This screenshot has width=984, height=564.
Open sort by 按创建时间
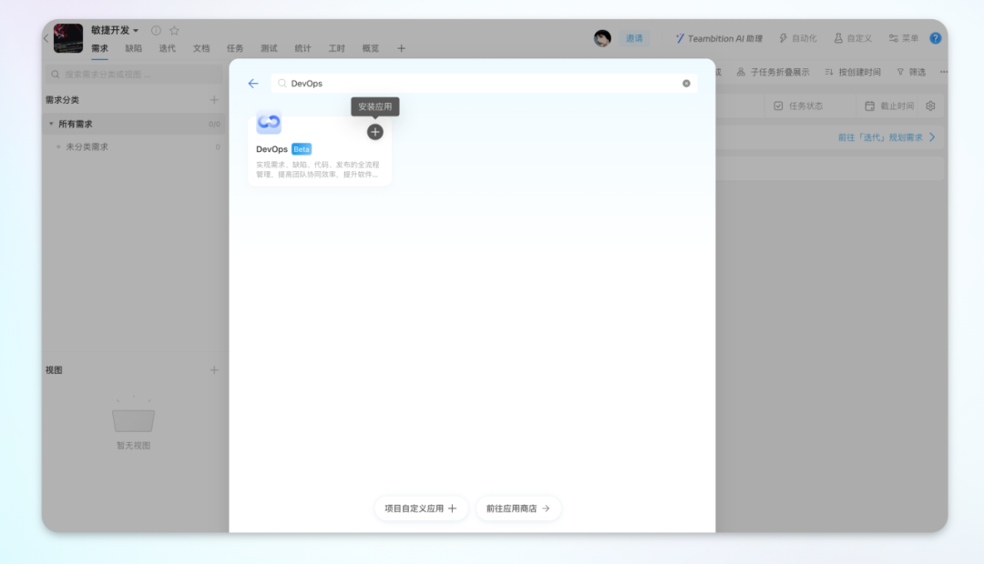tap(853, 72)
